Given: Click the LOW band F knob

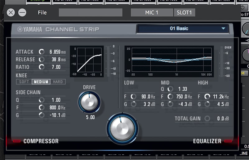Looking at the screenshot, I should tap(134, 96).
